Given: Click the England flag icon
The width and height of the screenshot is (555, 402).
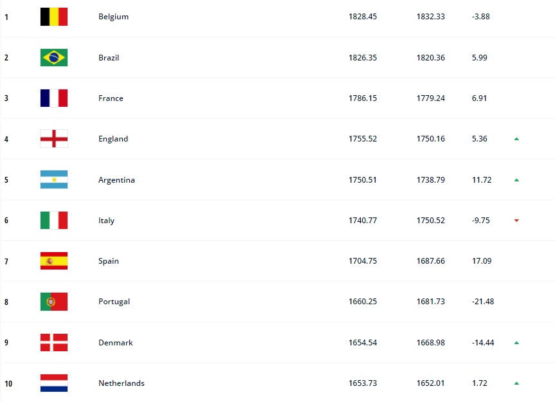Looking at the screenshot, I should click(54, 139).
